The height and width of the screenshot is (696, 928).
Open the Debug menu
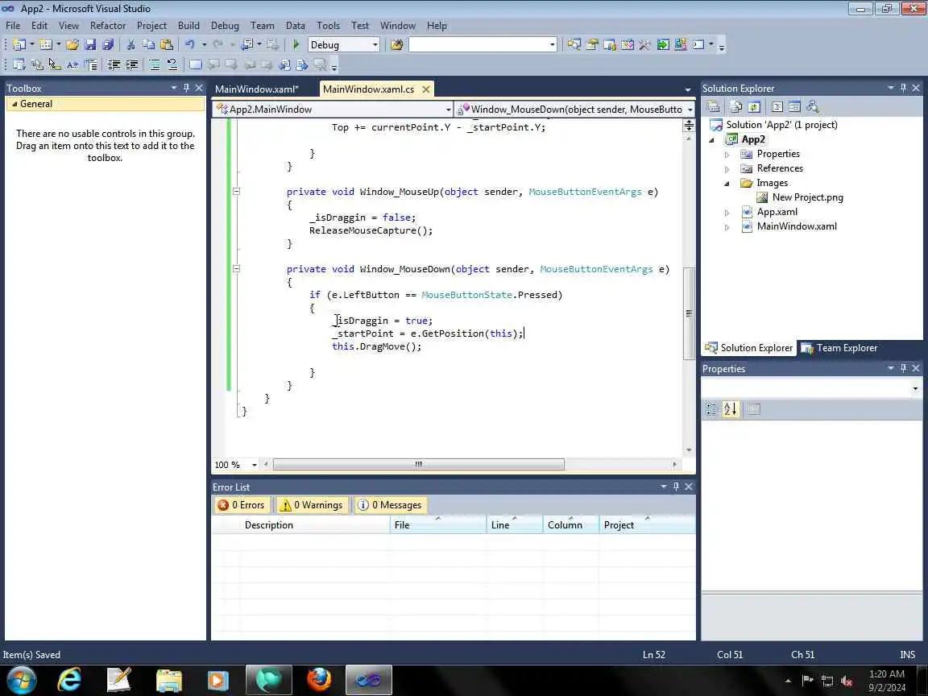pyautogui.click(x=225, y=26)
